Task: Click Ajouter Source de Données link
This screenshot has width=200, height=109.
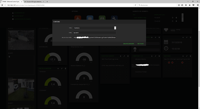Action: pyautogui.click(x=22, y=19)
